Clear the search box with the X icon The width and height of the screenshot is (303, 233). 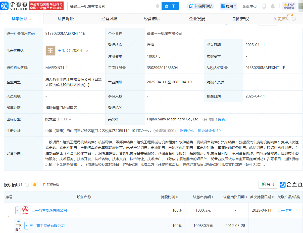click(158, 6)
